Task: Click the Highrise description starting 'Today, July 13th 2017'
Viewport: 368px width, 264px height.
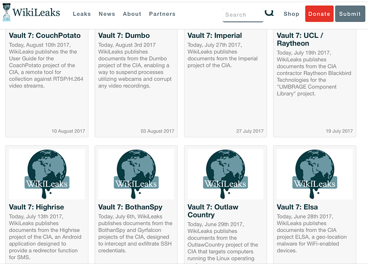Action: (45, 237)
